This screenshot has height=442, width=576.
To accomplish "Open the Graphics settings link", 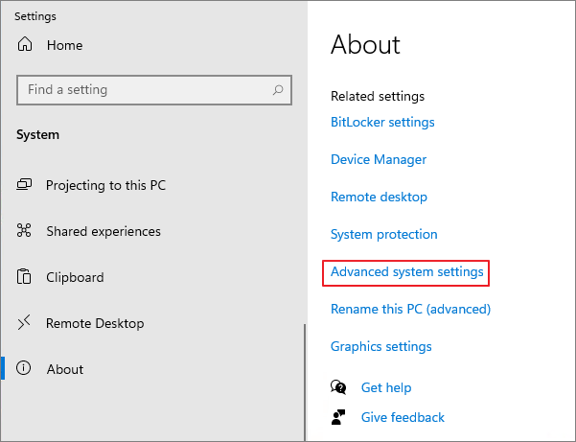I will click(380, 346).
